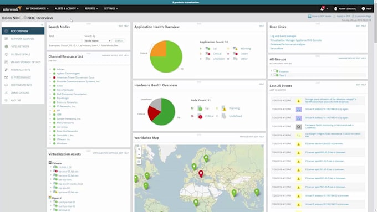The width and height of the screenshot is (377, 212).
Task: Click the Help icon in top bar
Action: 363,8
